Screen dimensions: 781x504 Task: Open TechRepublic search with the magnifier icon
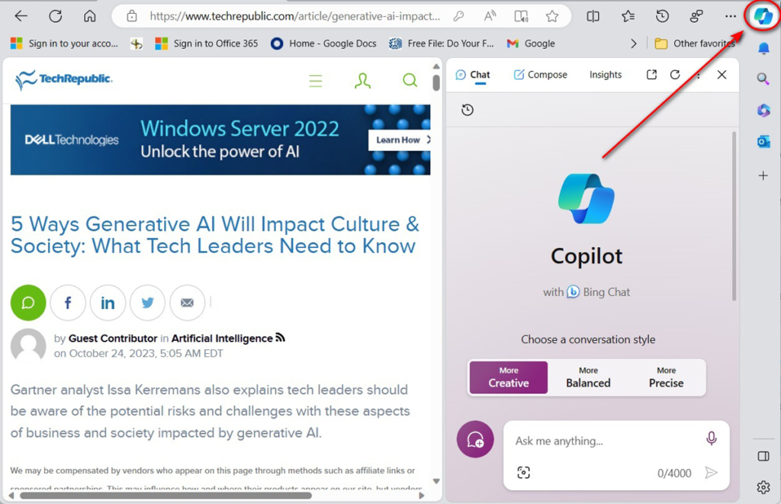[x=410, y=79]
